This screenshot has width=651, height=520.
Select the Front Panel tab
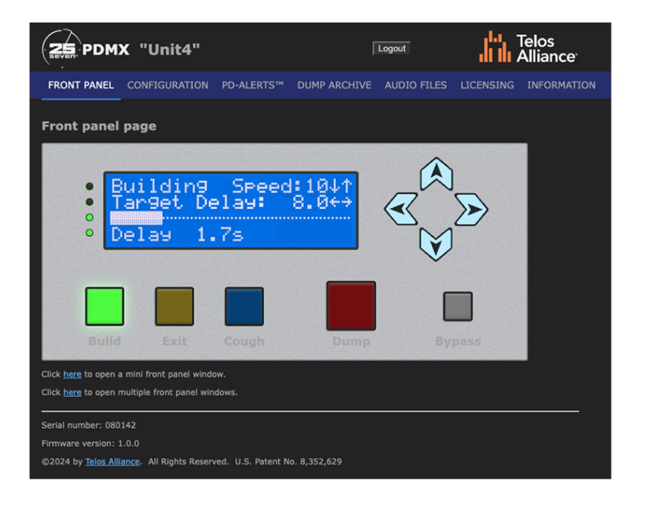coord(81,85)
